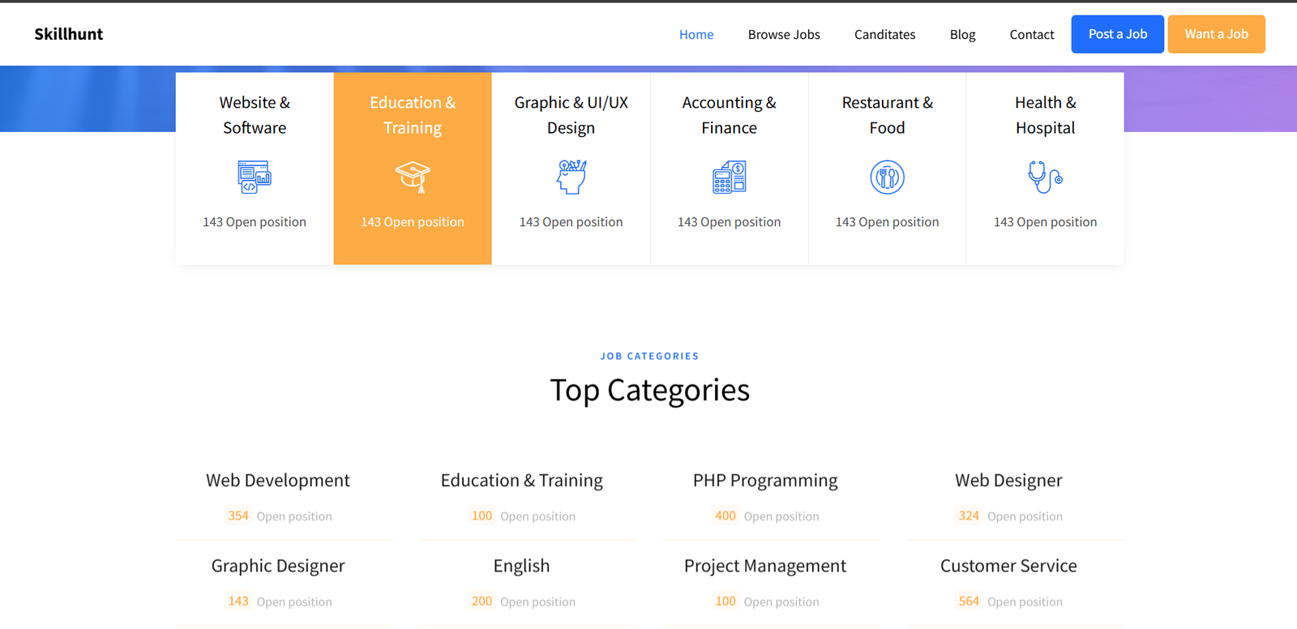Open the Web Designer category
This screenshot has height=629, width=1297.
point(1008,481)
